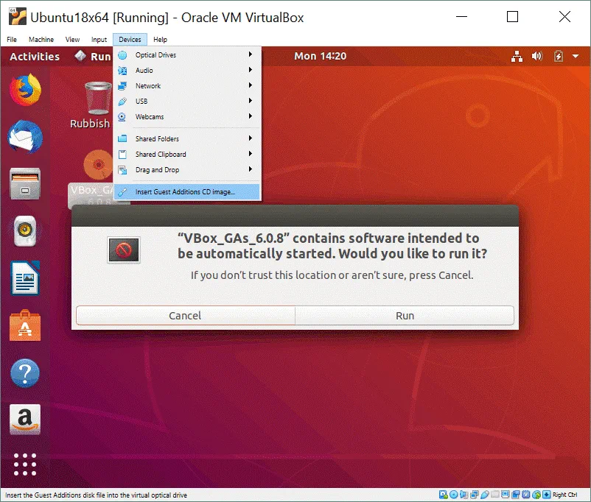Image resolution: width=591 pixels, height=502 pixels.
Task: Open Ubuntu Software store icon
Action: coord(25,325)
